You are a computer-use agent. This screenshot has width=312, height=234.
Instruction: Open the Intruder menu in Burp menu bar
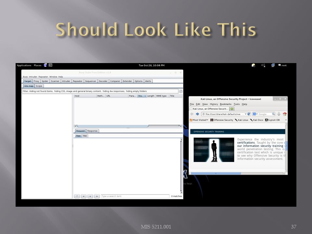[x=33, y=77]
